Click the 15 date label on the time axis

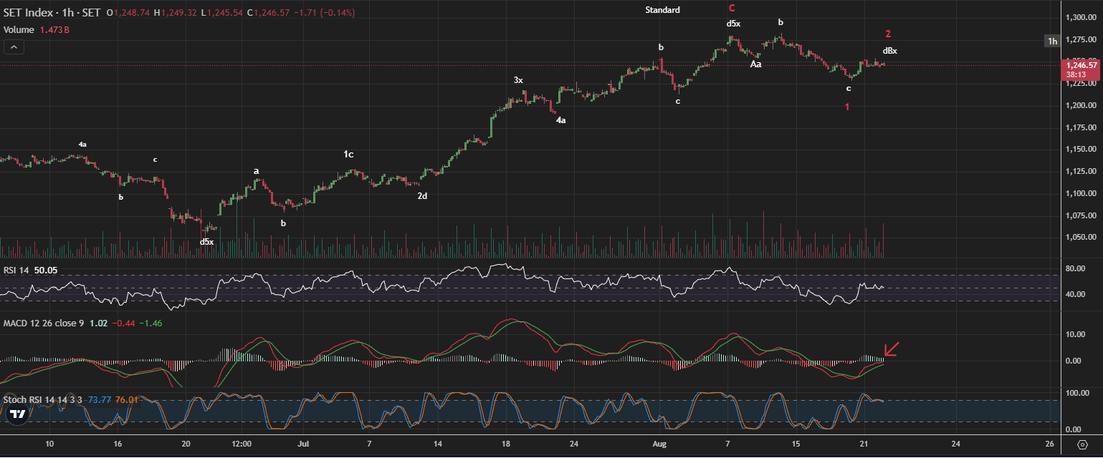[x=796, y=444]
